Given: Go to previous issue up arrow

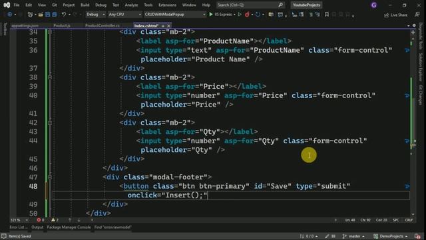Looking at the screenshot, I should pyautogui.click(x=70, y=220).
